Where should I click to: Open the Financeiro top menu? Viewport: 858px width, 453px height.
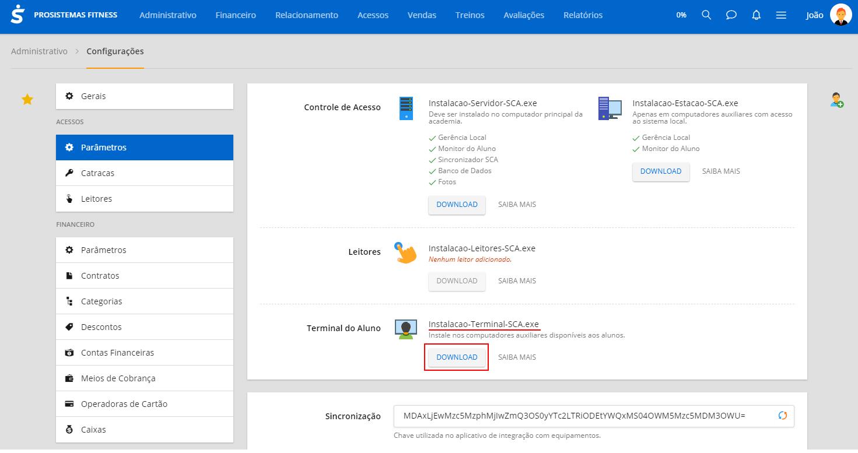[236, 15]
